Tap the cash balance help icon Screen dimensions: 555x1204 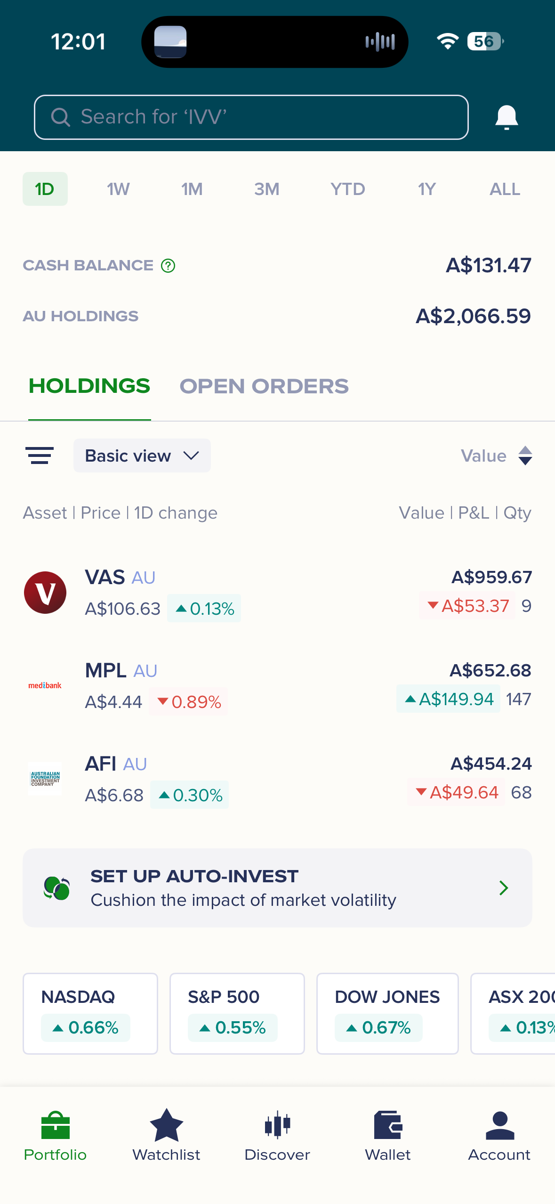[168, 266]
